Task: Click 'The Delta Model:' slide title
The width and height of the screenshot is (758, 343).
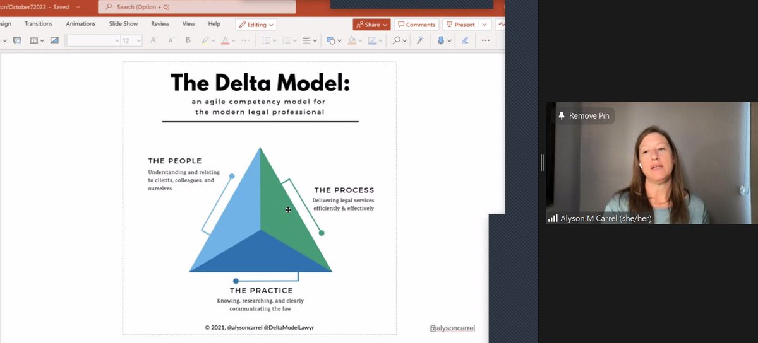Action: click(260, 83)
